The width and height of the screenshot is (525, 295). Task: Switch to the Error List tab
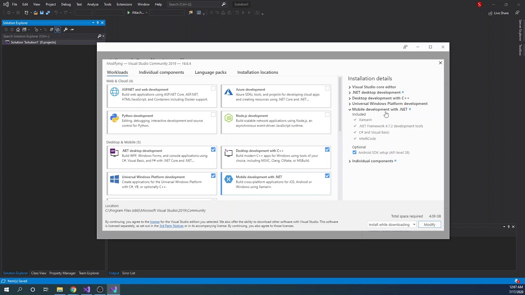click(x=128, y=273)
